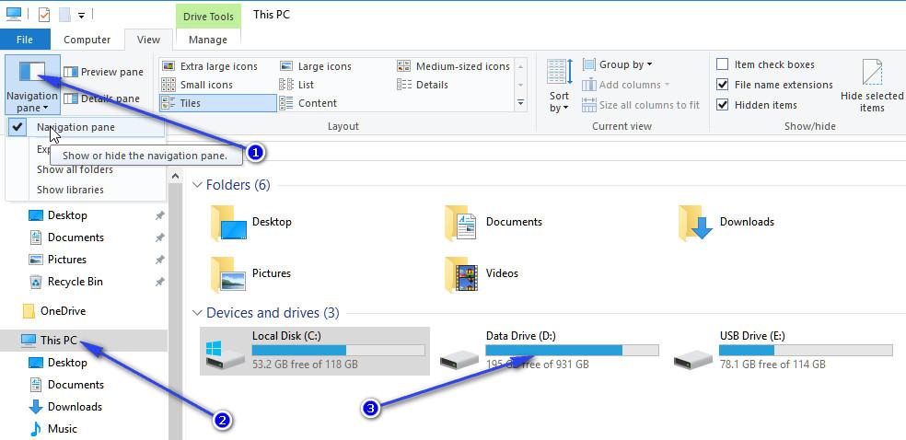Screen dimensions: 906x440
Task: Choose the Content layout
Action: (308, 103)
